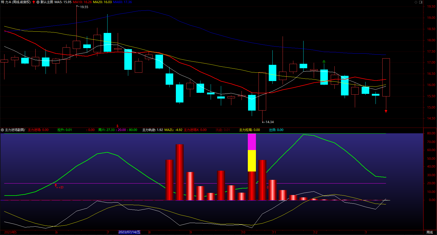Click the 特力A (周线,前复权) title

coord(16,2)
